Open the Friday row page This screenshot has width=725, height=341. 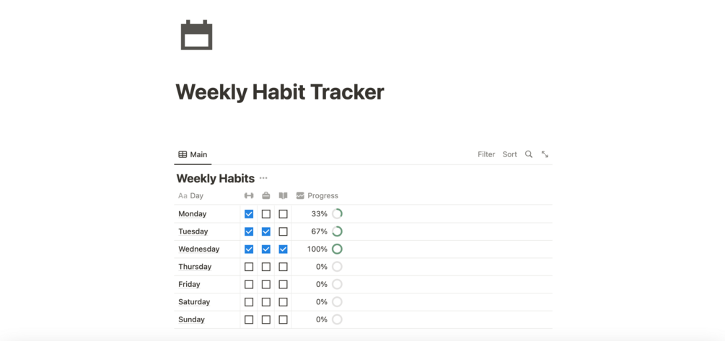[189, 284]
